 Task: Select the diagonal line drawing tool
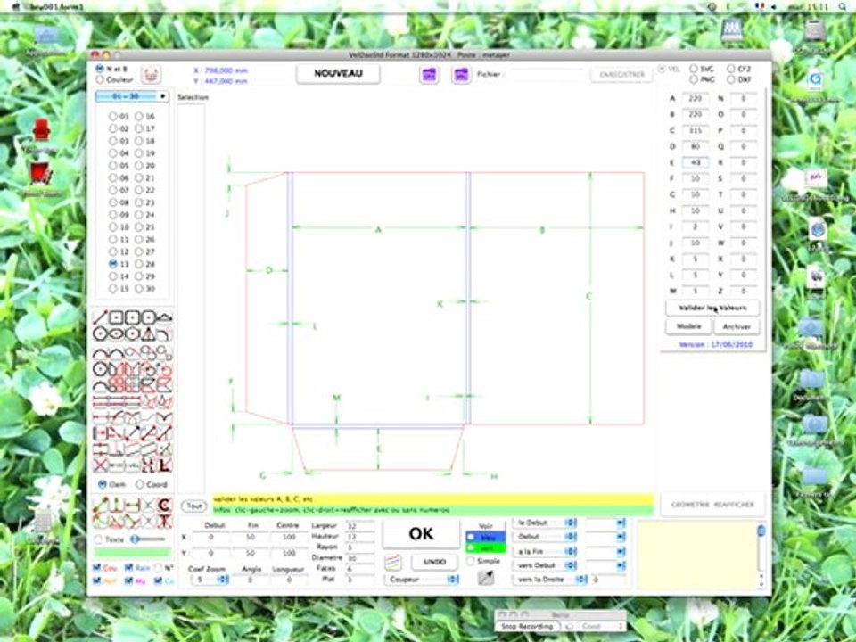pos(100,317)
